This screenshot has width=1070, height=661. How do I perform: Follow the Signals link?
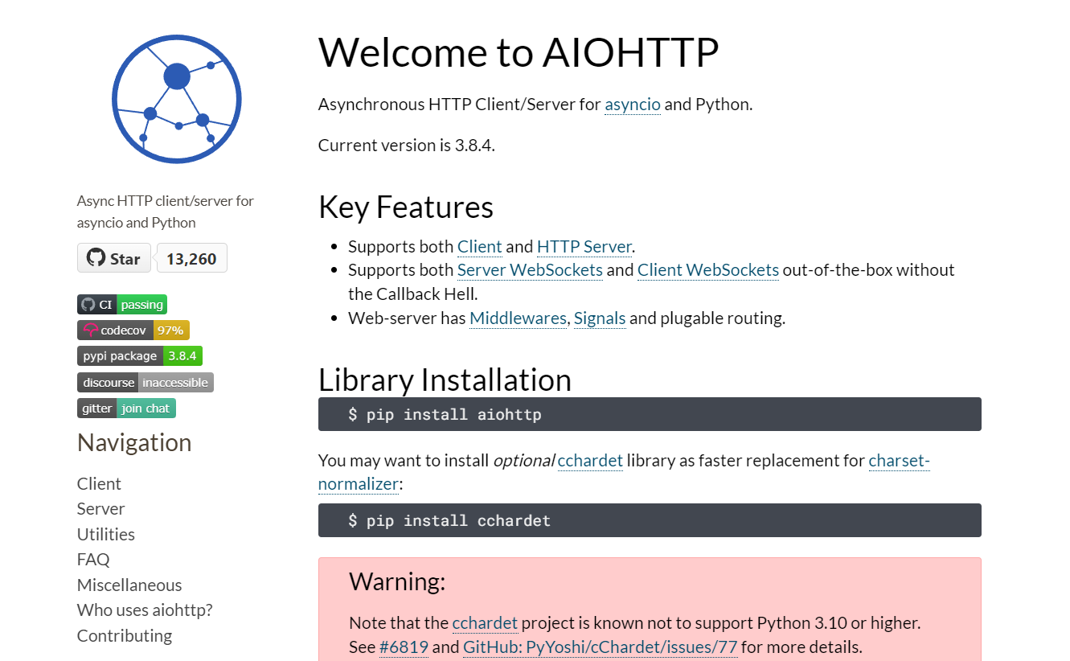click(x=600, y=318)
